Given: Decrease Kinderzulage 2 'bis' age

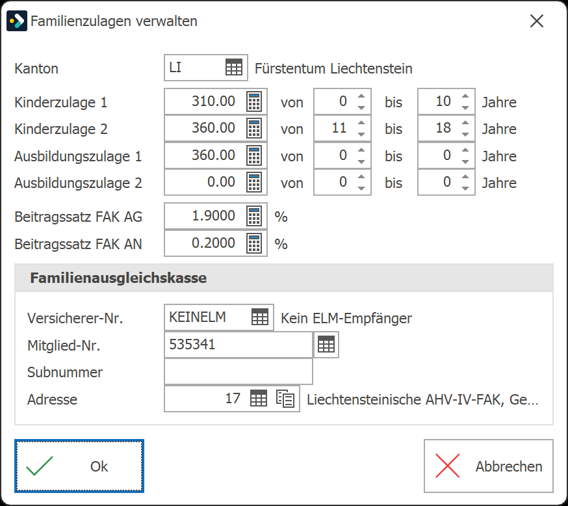Looking at the screenshot, I should 465,135.
